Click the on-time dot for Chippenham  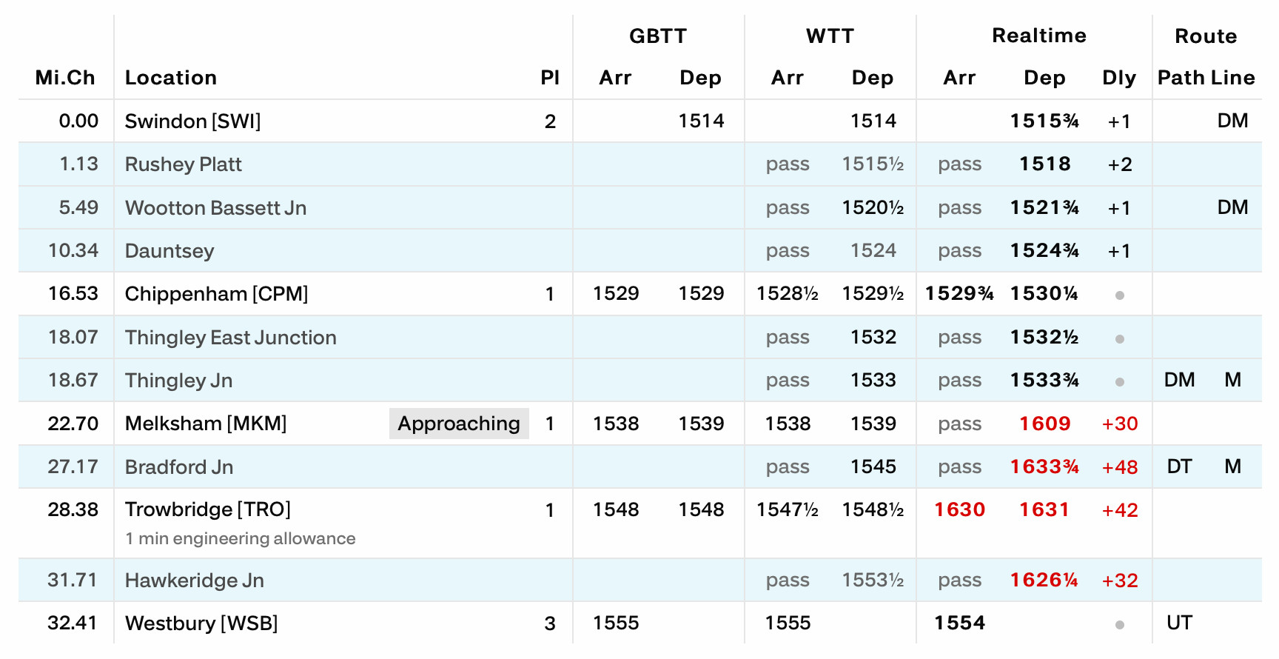[x=1119, y=295]
